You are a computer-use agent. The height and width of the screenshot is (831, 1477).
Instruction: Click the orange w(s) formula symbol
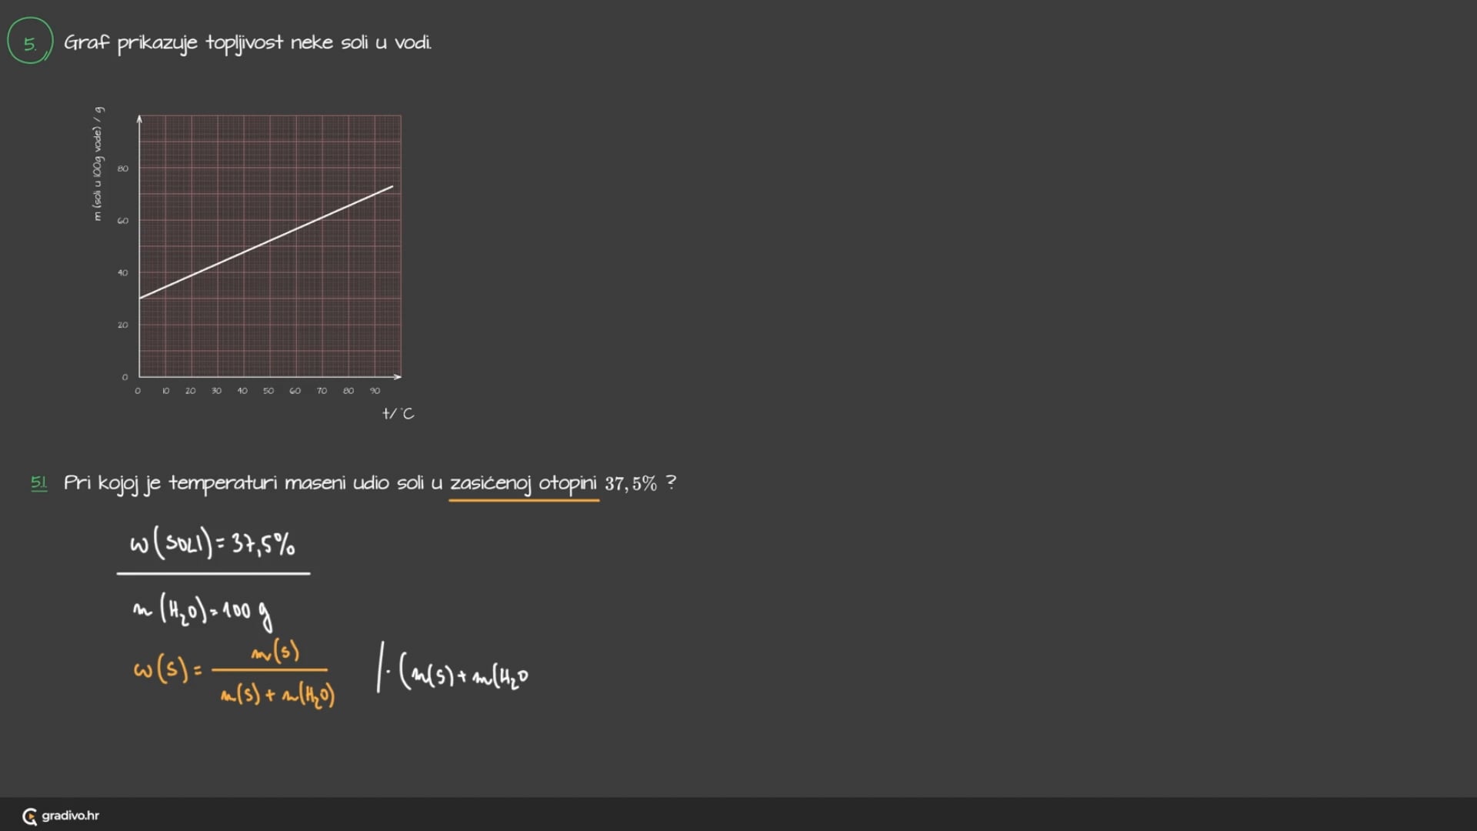pyautogui.click(x=161, y=669)
